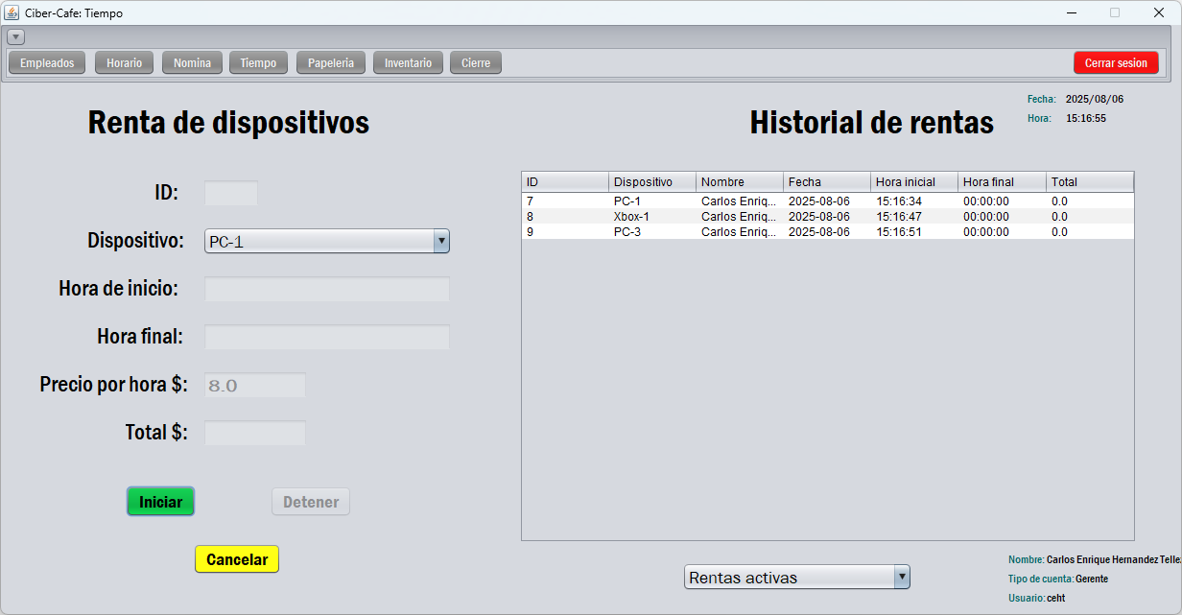Open the Dispositivo PC-1 dropdown
The height and width of the screenshot is (615, 1182).
[x=327, y=242]
